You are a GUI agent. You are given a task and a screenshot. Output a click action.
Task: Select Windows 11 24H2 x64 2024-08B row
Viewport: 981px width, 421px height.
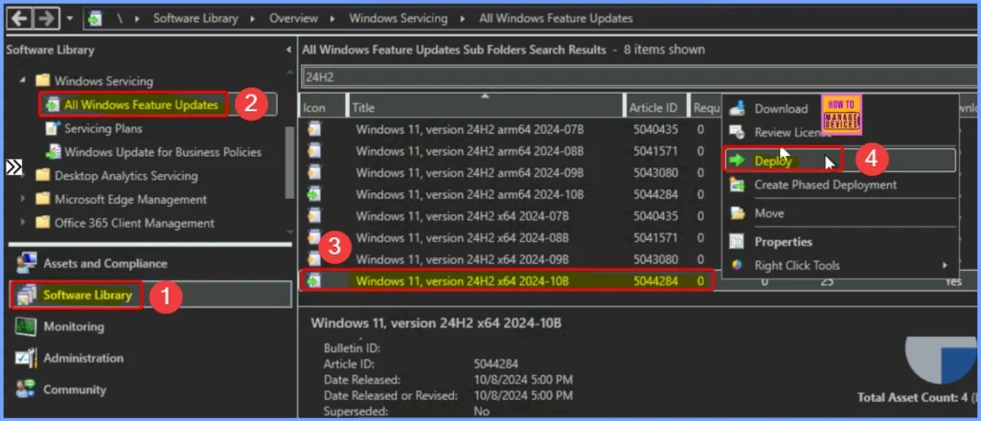[509, 238]
